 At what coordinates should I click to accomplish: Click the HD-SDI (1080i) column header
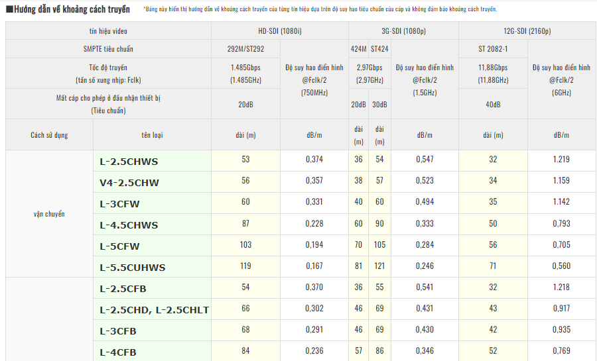[280, 31]
